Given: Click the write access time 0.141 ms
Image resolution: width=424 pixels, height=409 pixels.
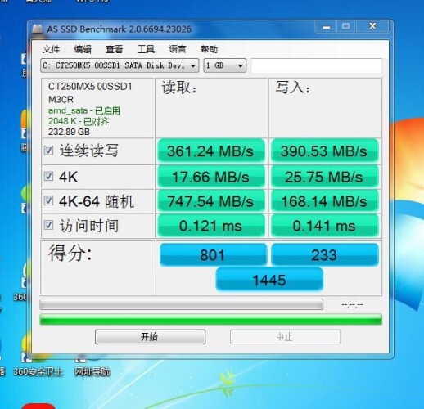Looking at the screenshot, I should pyautogui.click(x=325, y=226).
